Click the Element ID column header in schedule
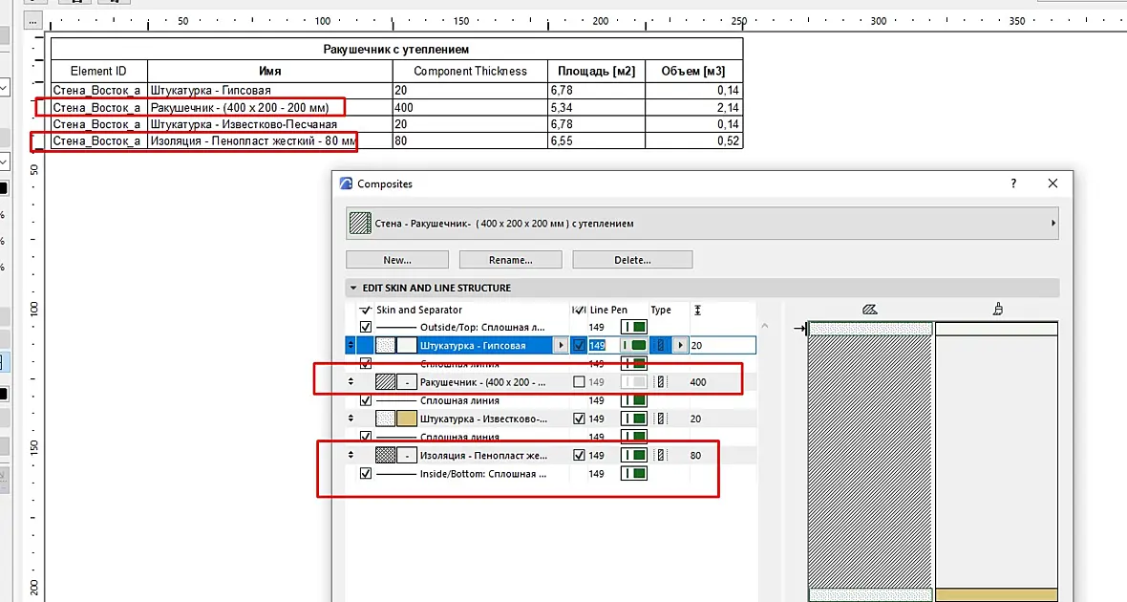 tap(98, 72)
